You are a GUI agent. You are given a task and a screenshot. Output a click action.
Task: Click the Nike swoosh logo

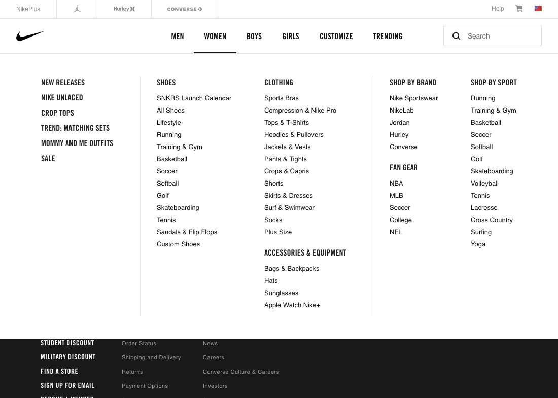pos(30,35)
